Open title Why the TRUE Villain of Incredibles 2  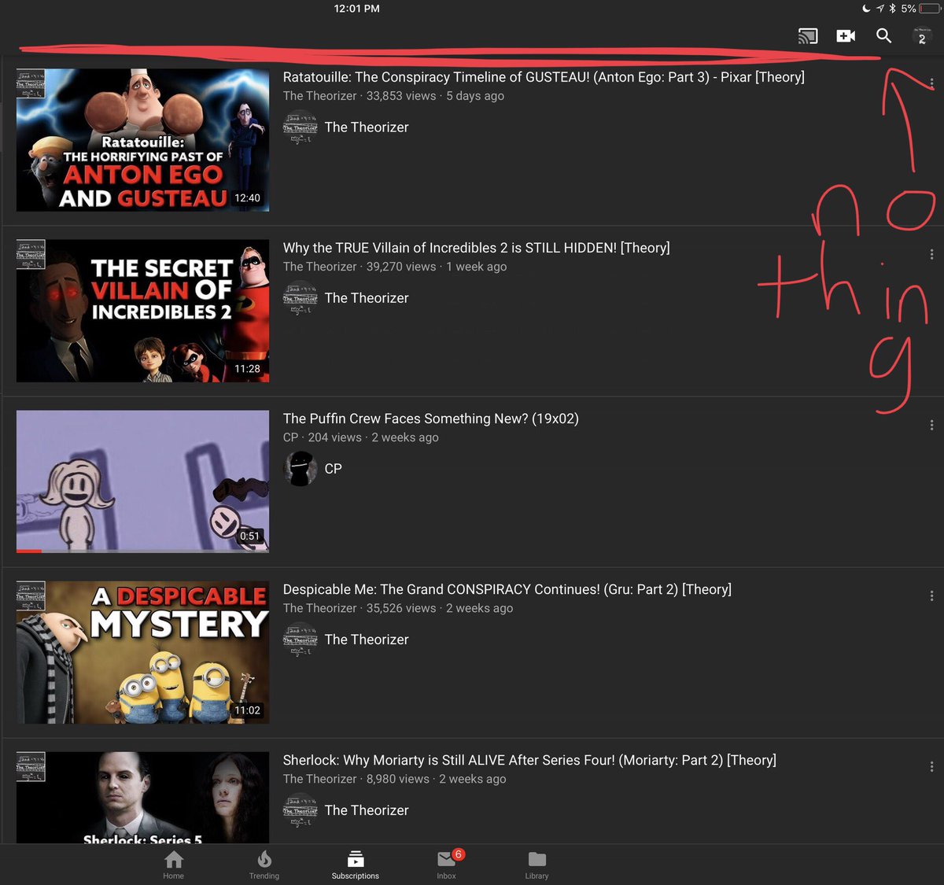coord(476,248)
